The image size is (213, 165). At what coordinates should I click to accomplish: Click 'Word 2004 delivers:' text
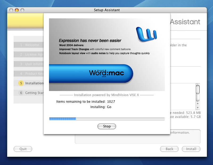click(71, 45)
